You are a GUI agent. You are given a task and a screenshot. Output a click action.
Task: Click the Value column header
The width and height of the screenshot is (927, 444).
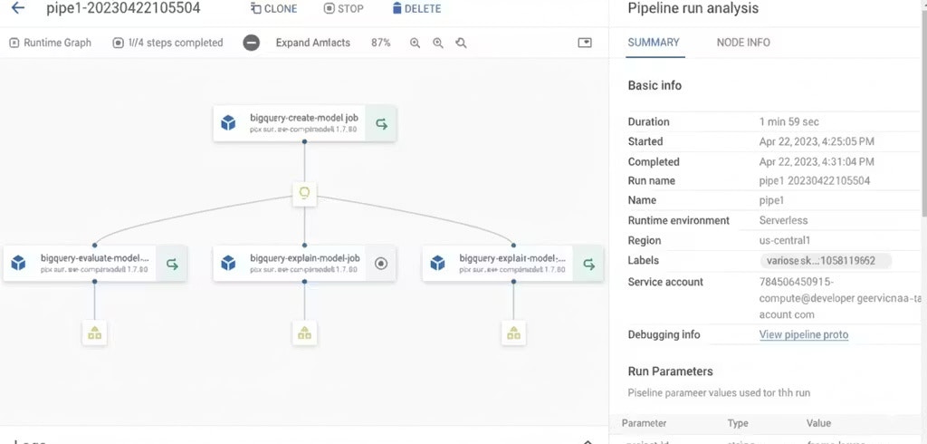pos(818,423)
